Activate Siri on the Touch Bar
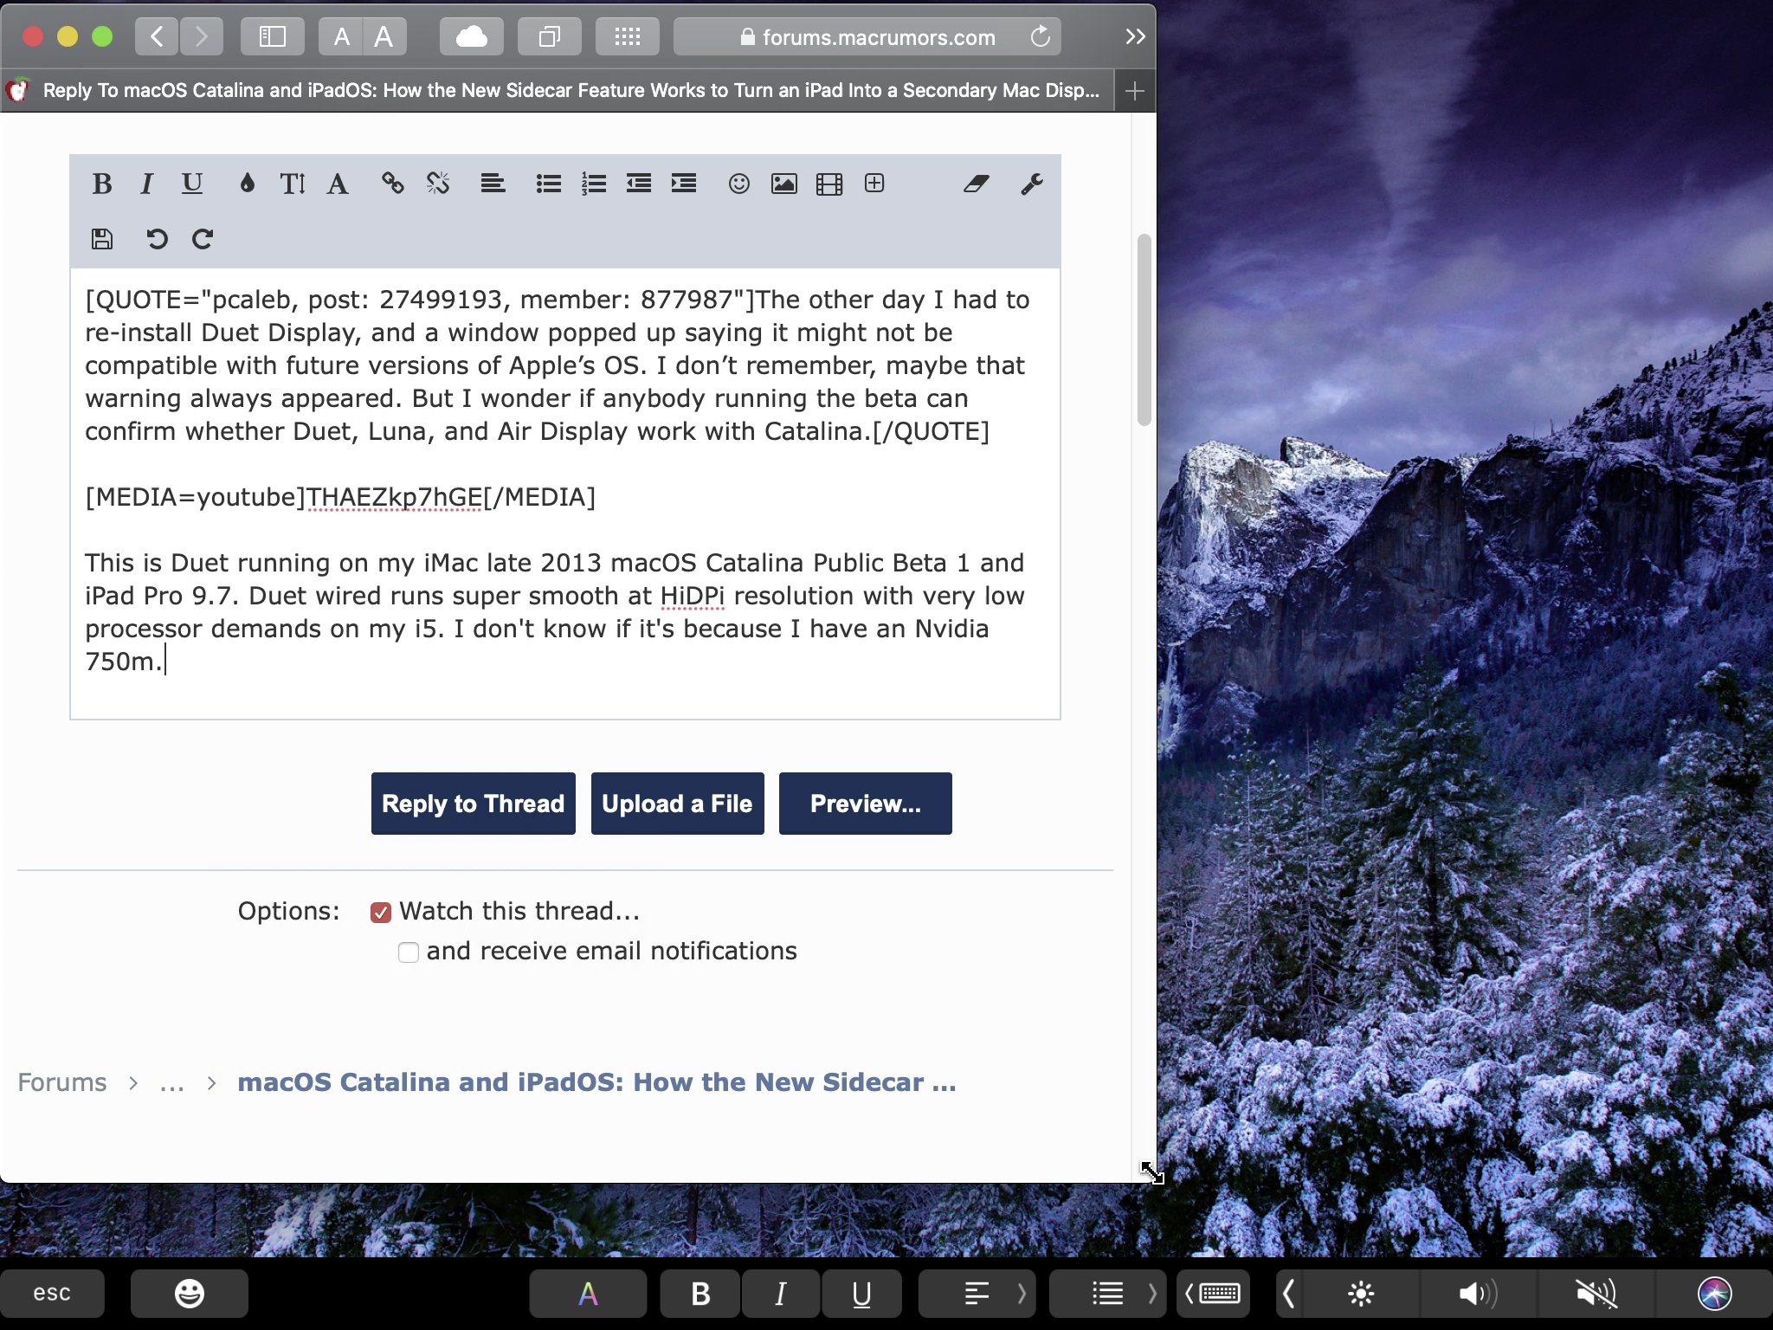This screenshot has width=1773, height=1330. coord(1715,1294)
